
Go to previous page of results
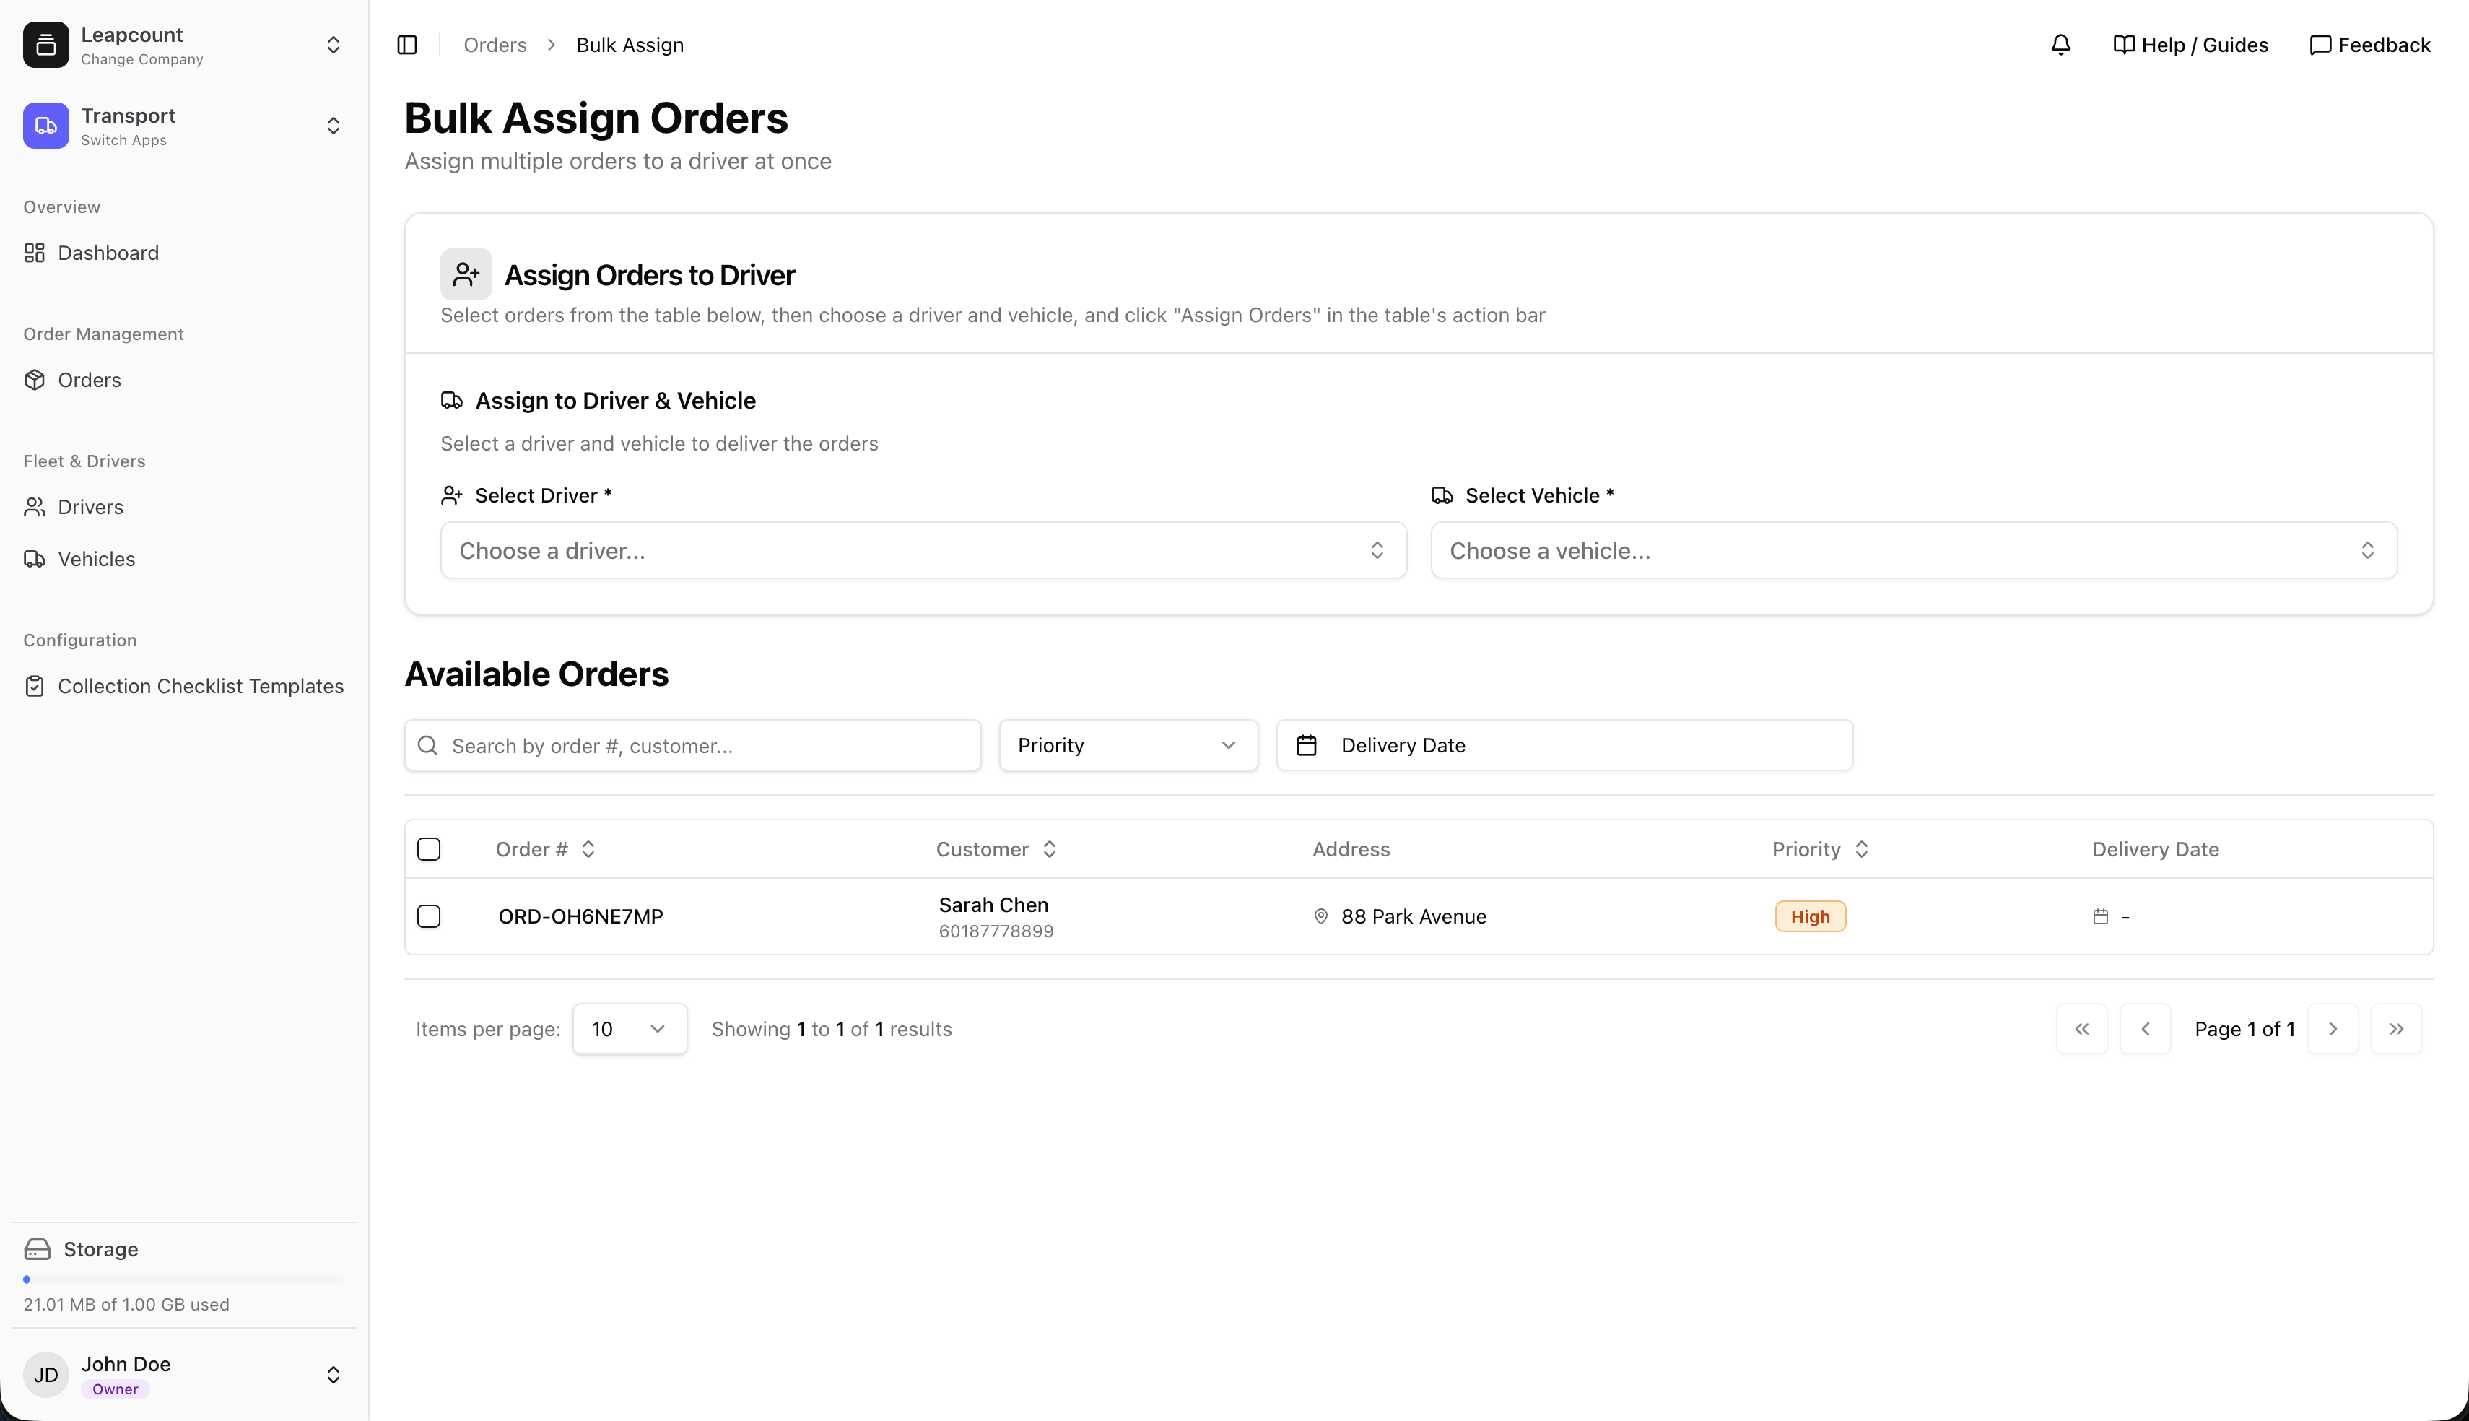2145,1029
